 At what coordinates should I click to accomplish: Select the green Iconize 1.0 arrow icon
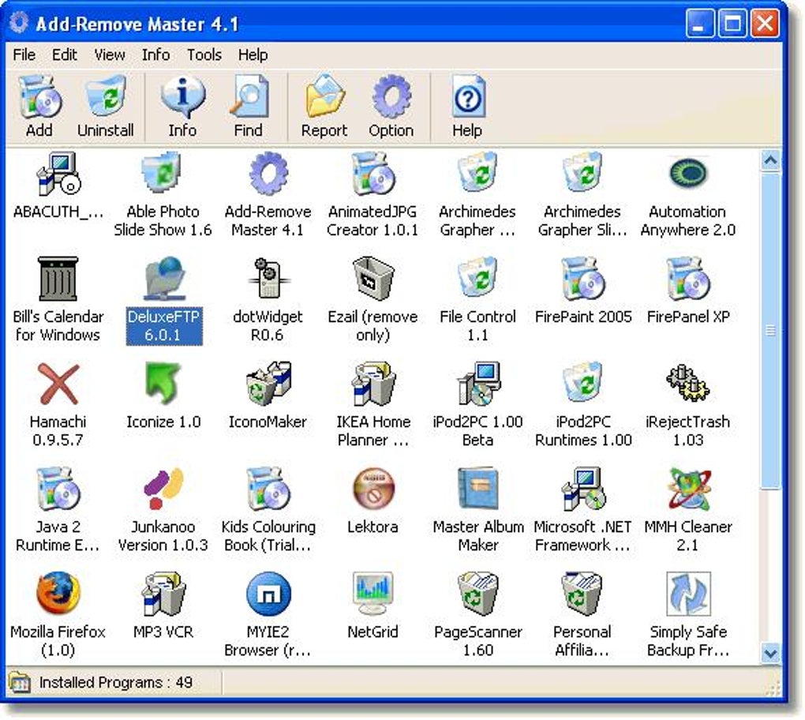pos(163,384)
